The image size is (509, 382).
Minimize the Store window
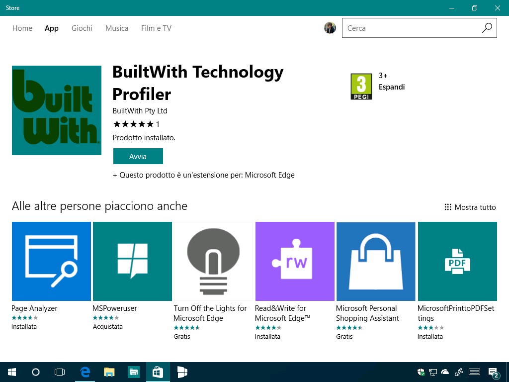click(451, 8)
